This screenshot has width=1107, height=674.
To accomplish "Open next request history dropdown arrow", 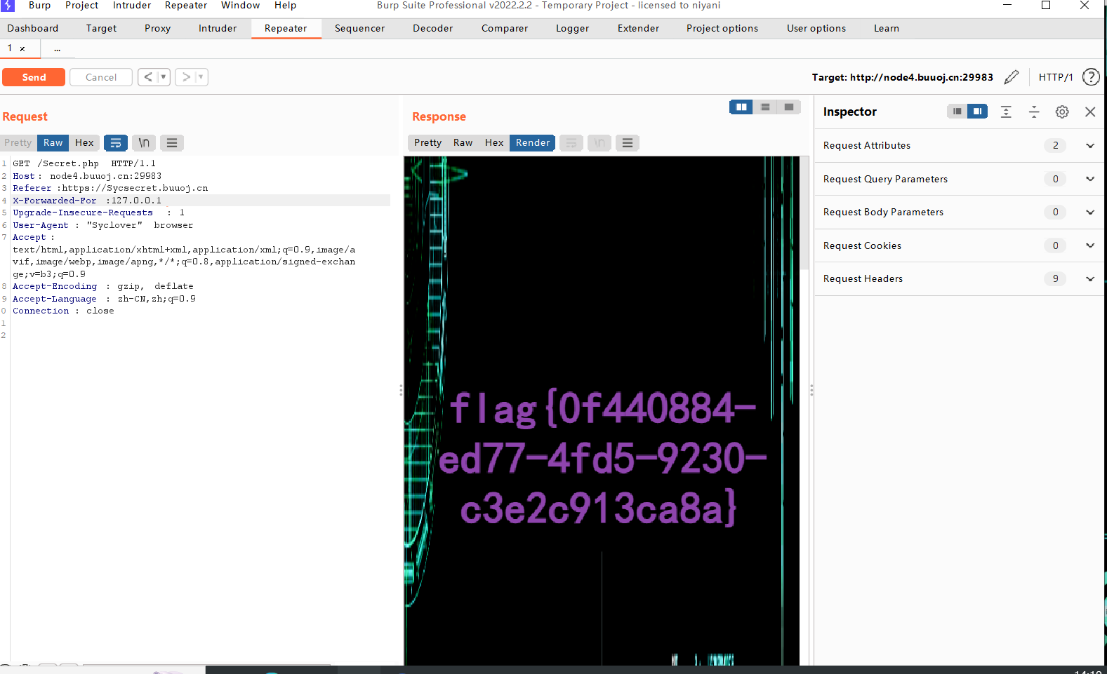I will (201, 77).
